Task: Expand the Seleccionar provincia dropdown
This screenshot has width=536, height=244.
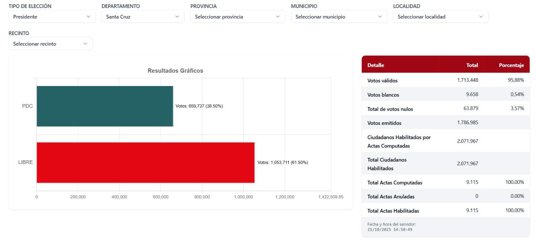Action: coord(238,17)
